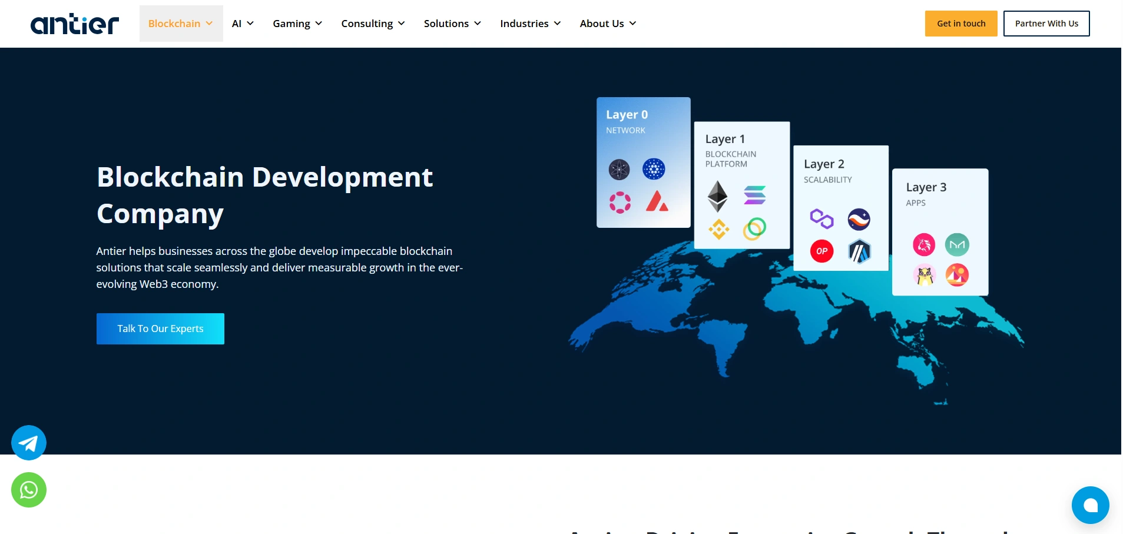Select the Layer 3 card title

click(926, 188)
